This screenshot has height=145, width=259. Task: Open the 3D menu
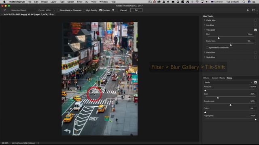point(87,2)
